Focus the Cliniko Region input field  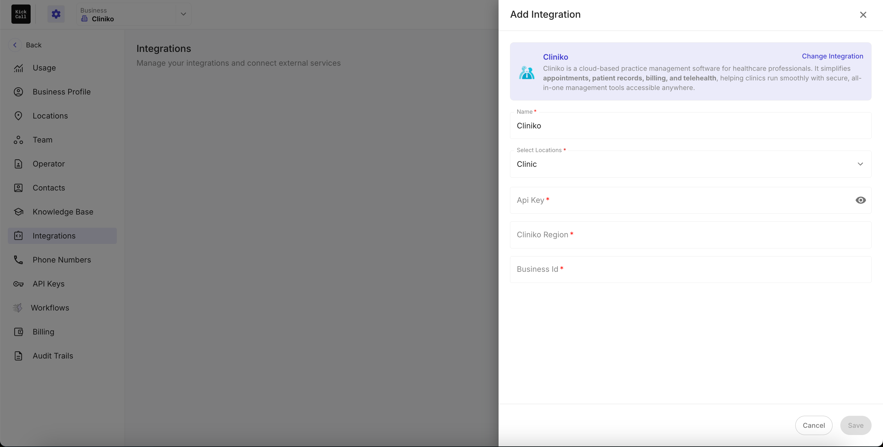690,235
